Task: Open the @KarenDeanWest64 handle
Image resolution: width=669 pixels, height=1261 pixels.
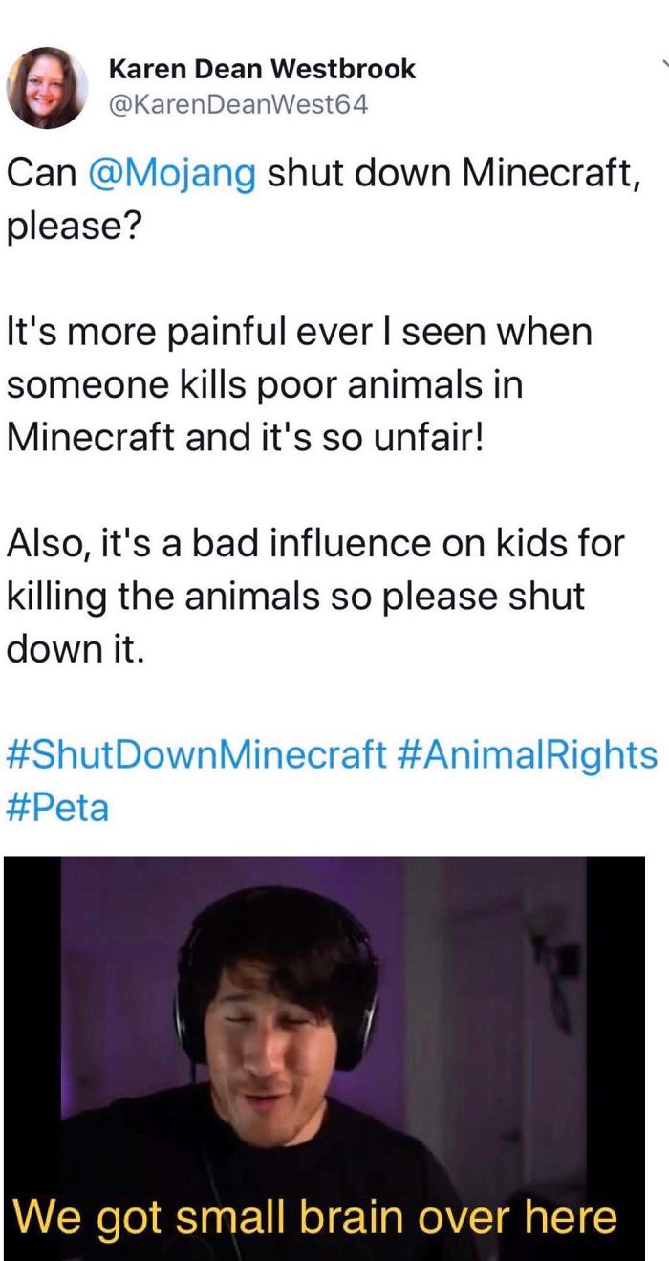Action: [x=239, y=105]
